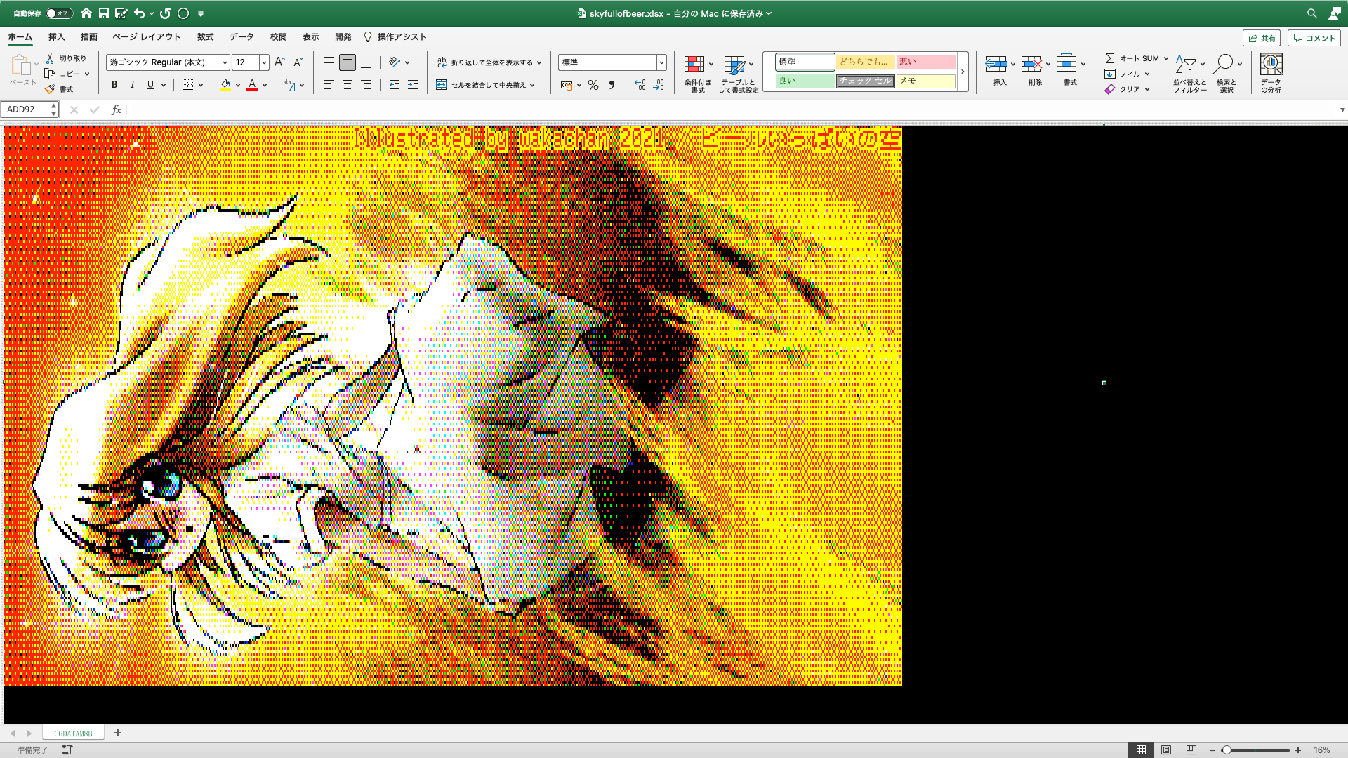Toggle italic formatting
This screenshot has width=1348, height=758.
[132, 85]
